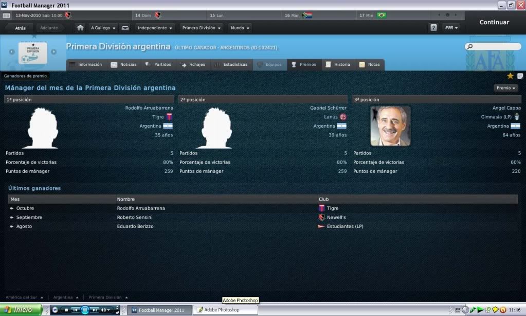Screen dimensions: 526x316
Task: Open the Mundo dropdown
Action: [x=240, y=28]
